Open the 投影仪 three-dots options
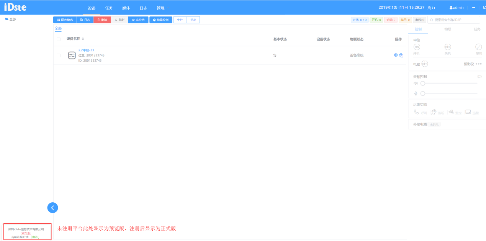Image resolution: width=486 pixels, height=241 pixels. 478,64
